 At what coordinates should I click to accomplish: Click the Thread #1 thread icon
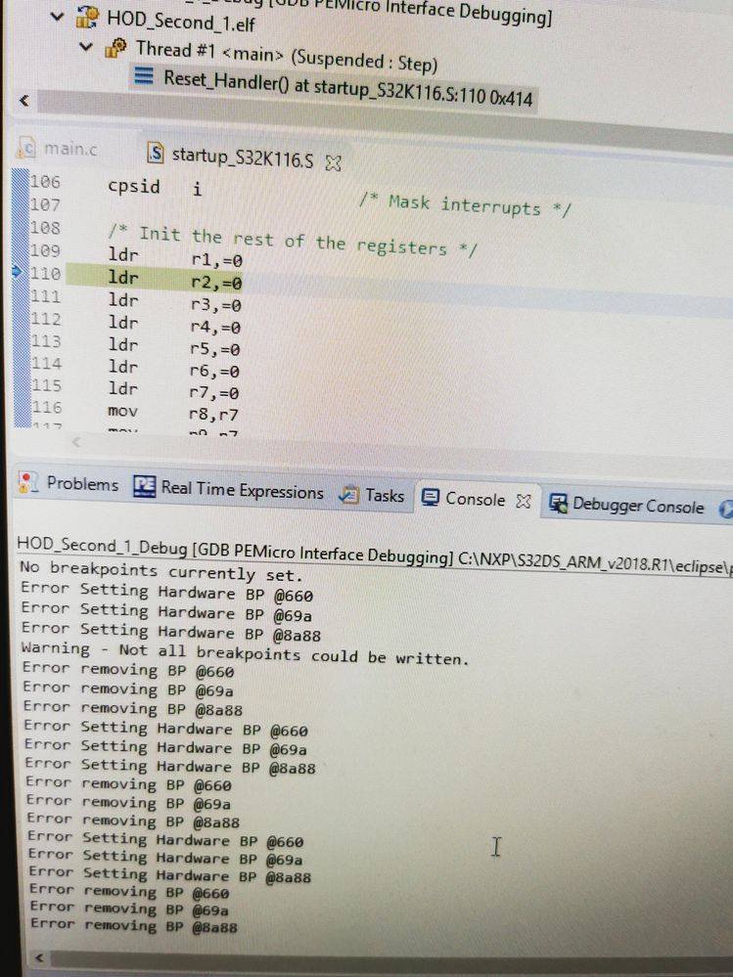pos(115,48)
